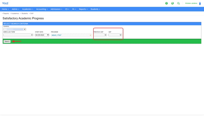Open the Admissions menu
204x125 pixels.
pyautogui.click(x=56, y=9)
